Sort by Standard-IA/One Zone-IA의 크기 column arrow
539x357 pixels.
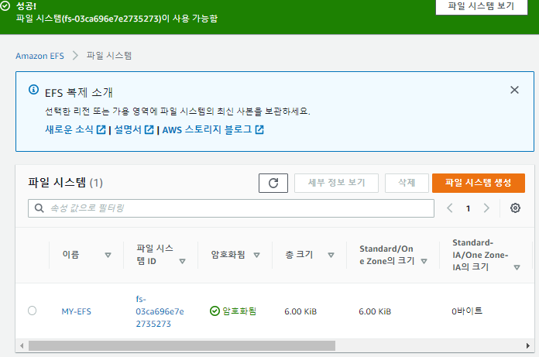coord(517,267)
